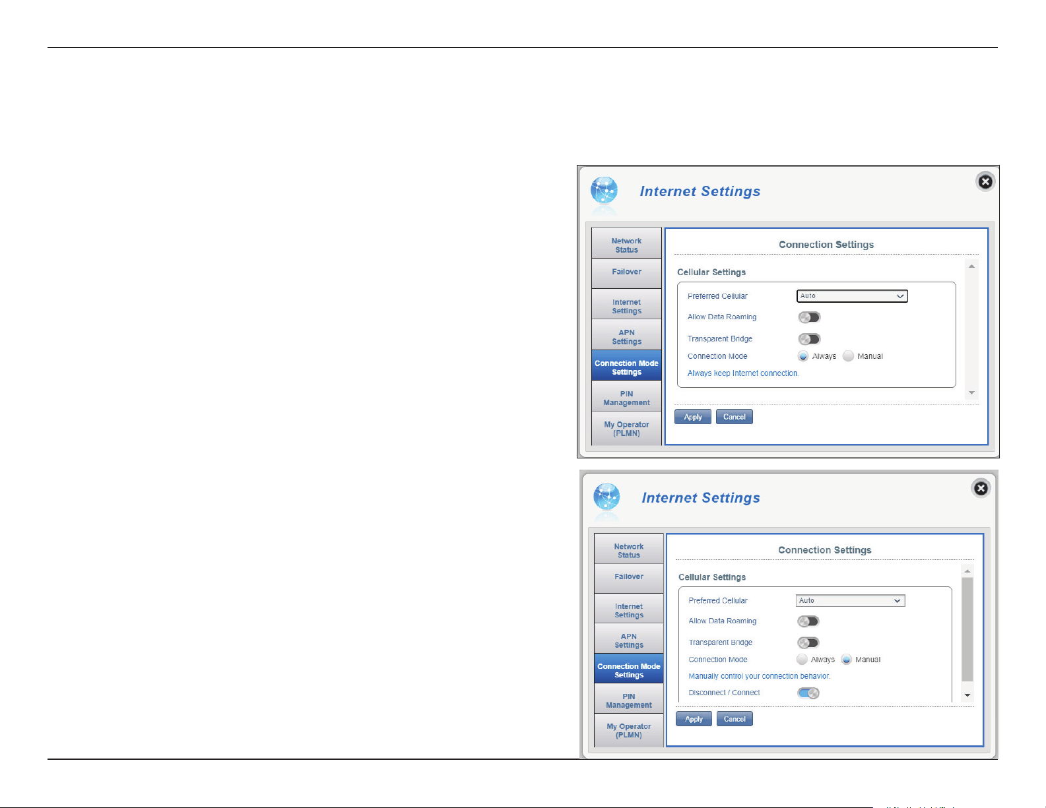Viewport: 1046px width, 808px height.
Task: Open Internet Settings tab in lower dialog
Action: [x=629, y=609]
